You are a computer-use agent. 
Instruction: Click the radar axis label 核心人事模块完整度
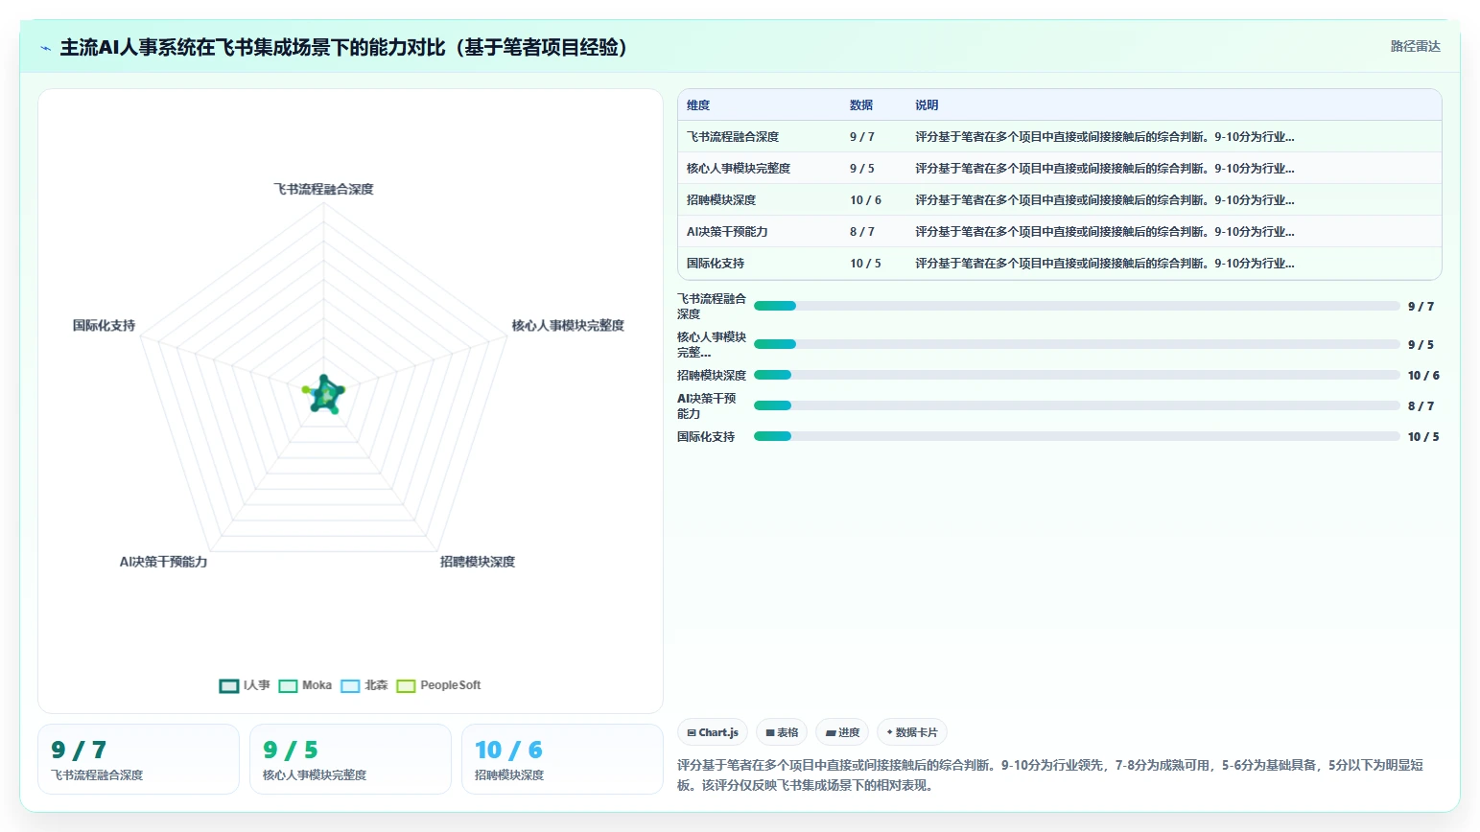coord(568,326)
